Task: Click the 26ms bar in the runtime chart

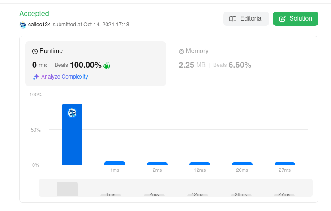Action: coord(242,164)
